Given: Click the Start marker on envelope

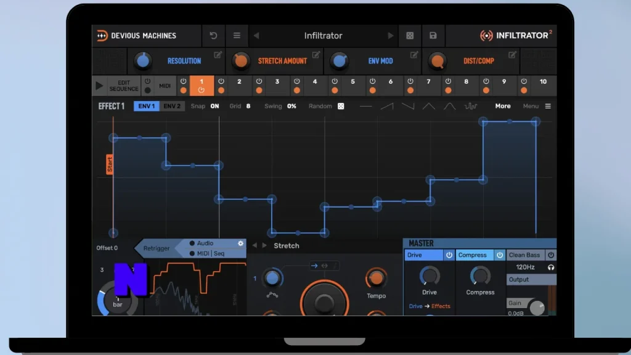Looking at the screenshot, I should pyautogui.click(x=110, y=164).
